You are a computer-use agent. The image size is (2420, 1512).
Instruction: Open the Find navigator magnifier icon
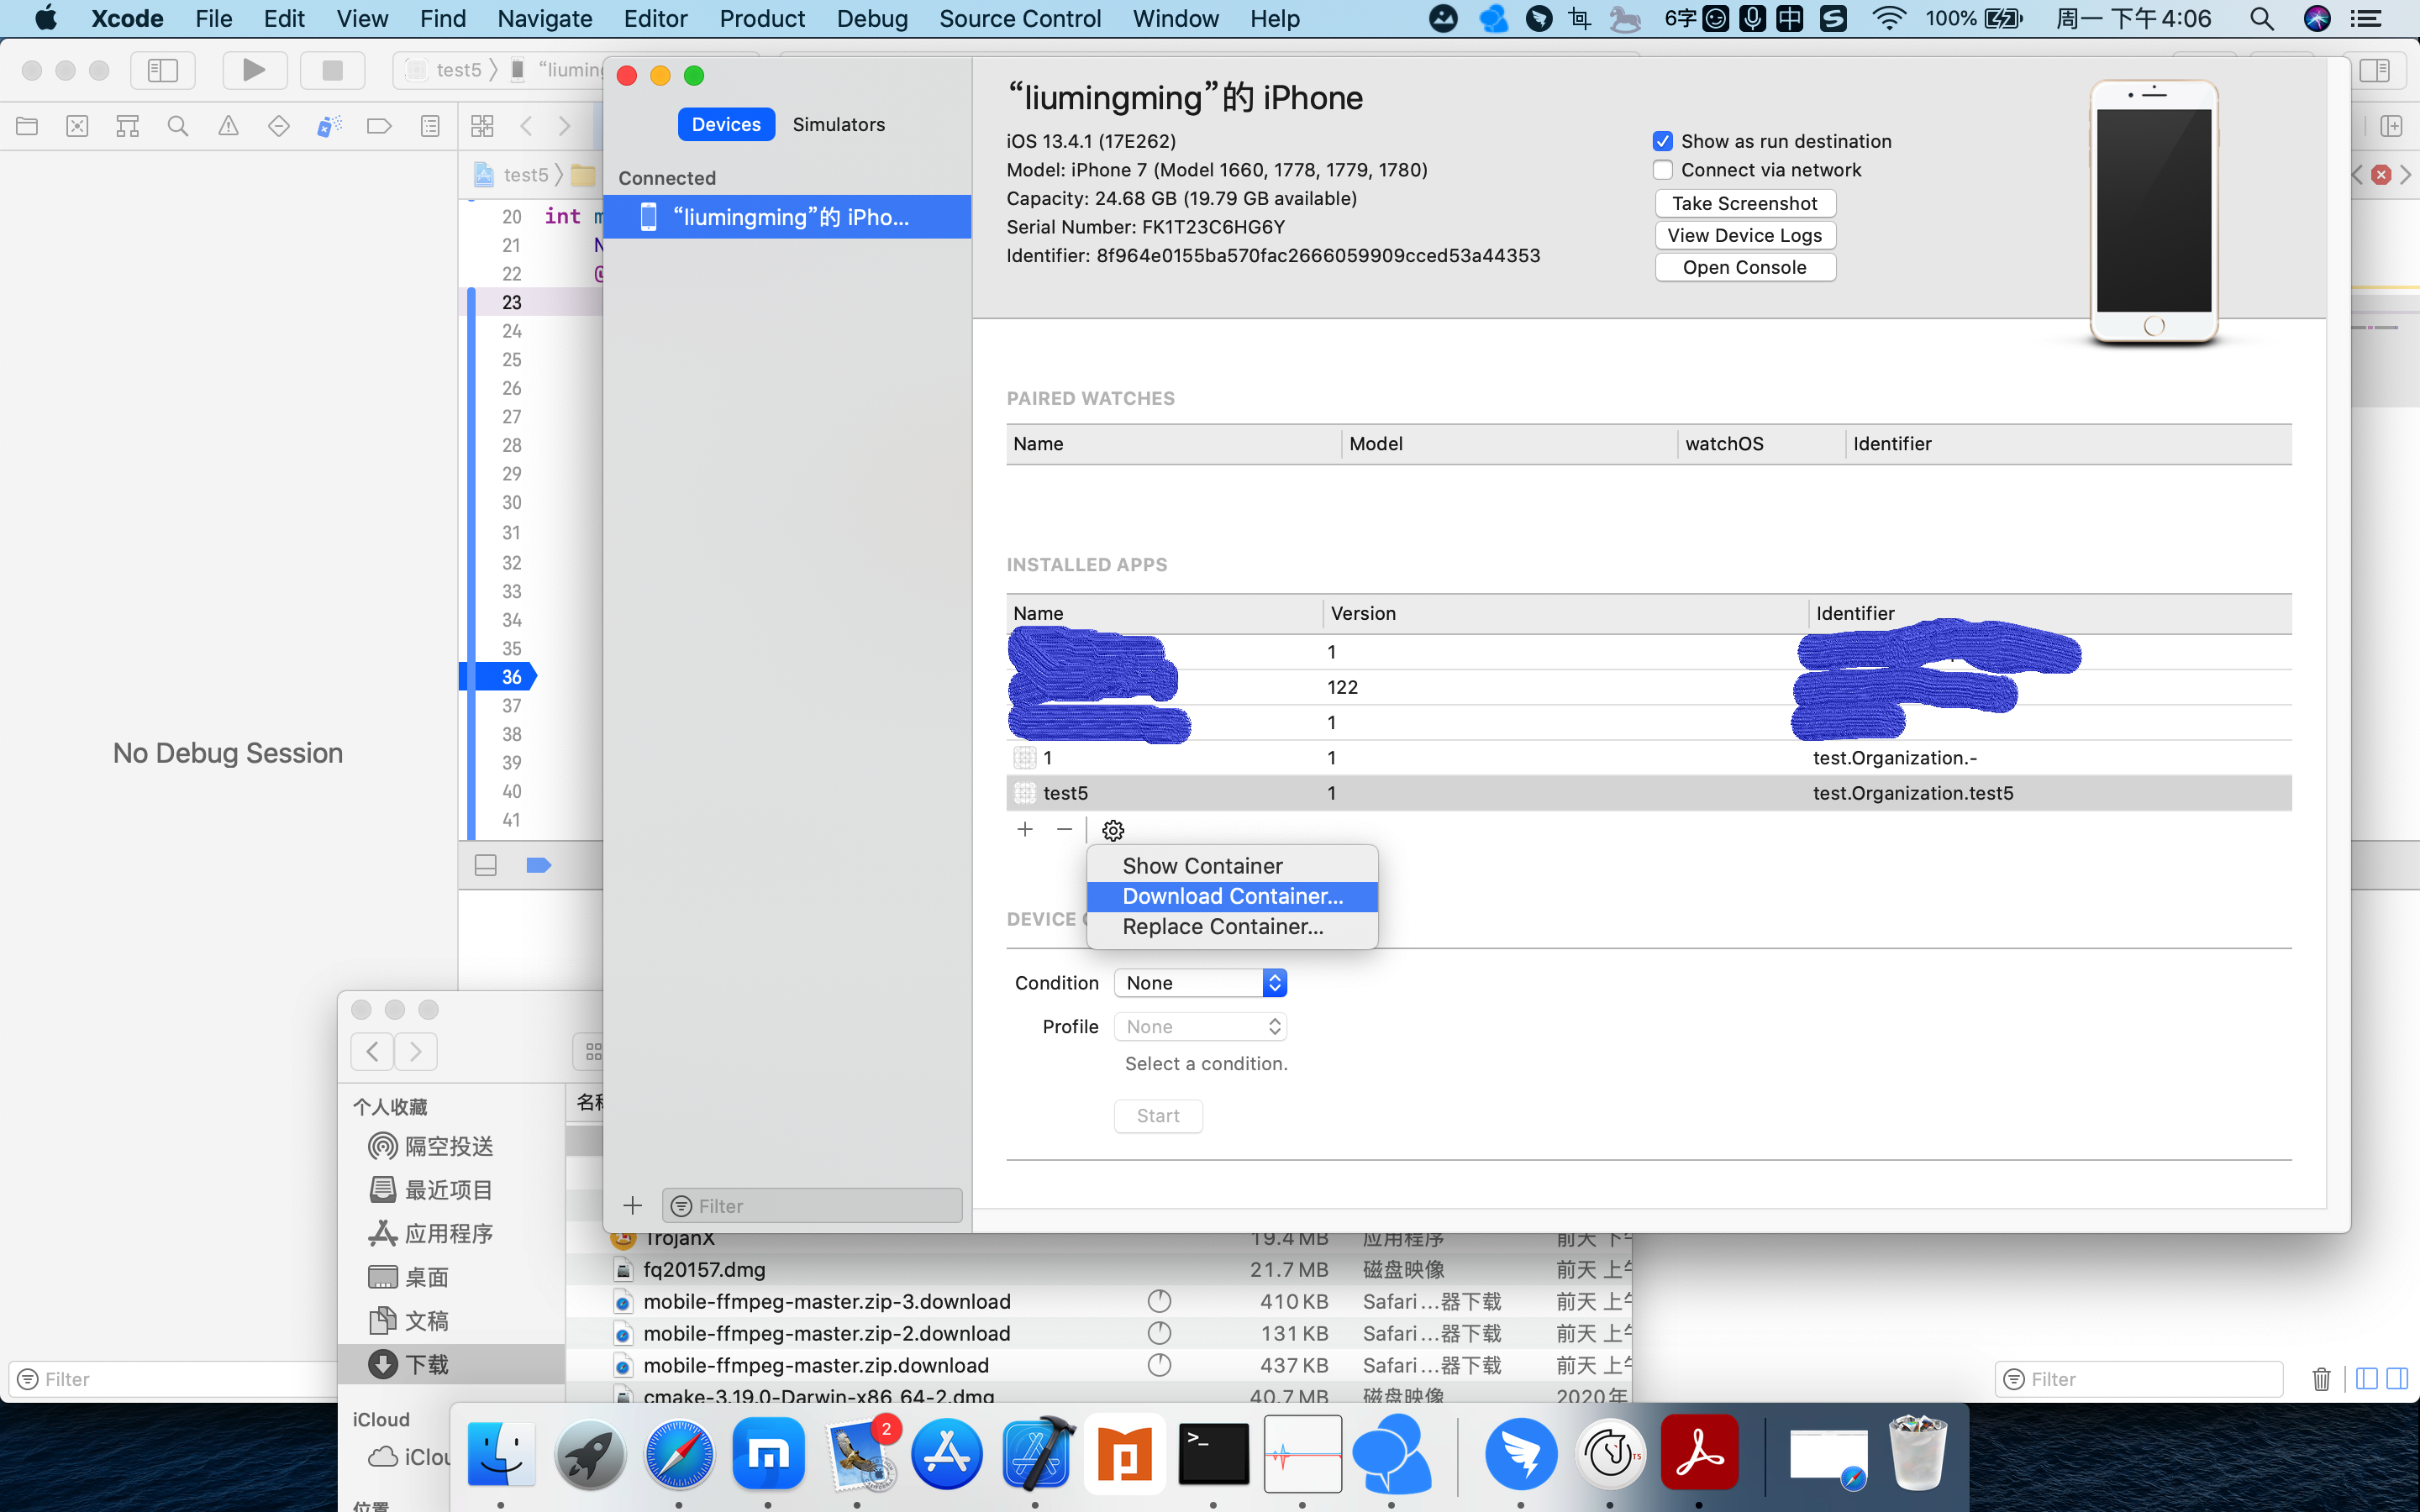(178, 126)
